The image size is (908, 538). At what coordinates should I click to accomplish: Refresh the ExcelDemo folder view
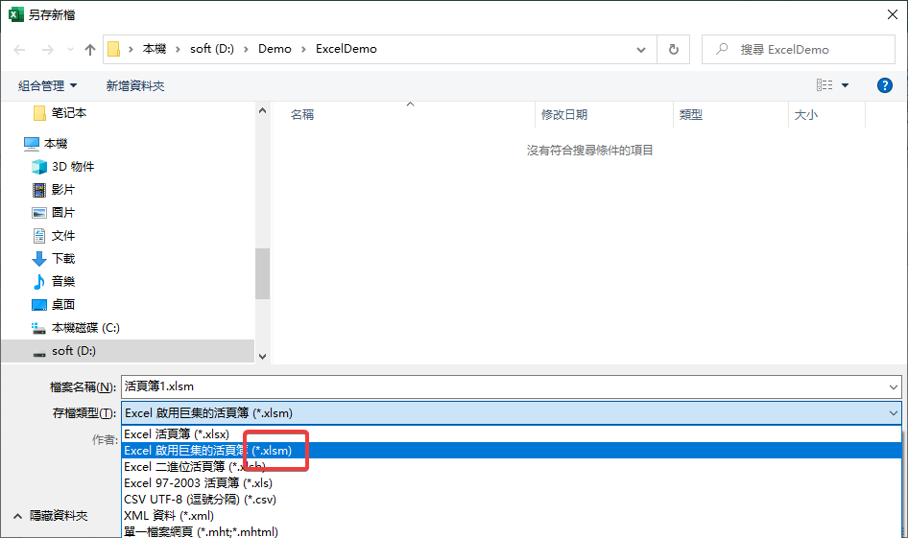(x=673, y=50)
